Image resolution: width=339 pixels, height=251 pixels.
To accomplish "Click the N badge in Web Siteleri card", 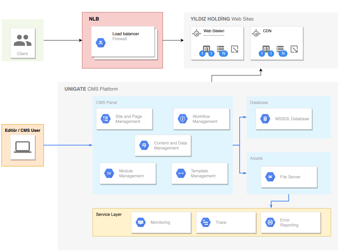I will (x=224, y=53).
